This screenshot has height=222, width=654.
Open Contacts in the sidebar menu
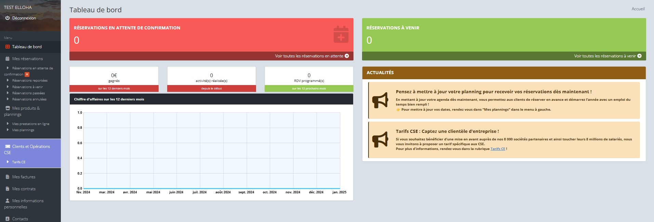coord(20,219)
